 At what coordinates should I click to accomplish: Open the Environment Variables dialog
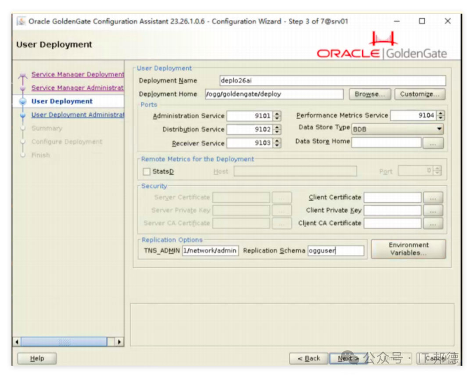tap(409, 249)
